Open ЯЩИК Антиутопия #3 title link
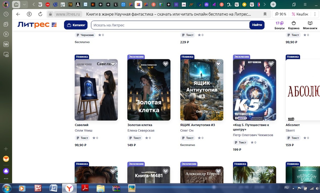This screenshot has width=320, height=193. pyautogui.click(x=198, y=125)
